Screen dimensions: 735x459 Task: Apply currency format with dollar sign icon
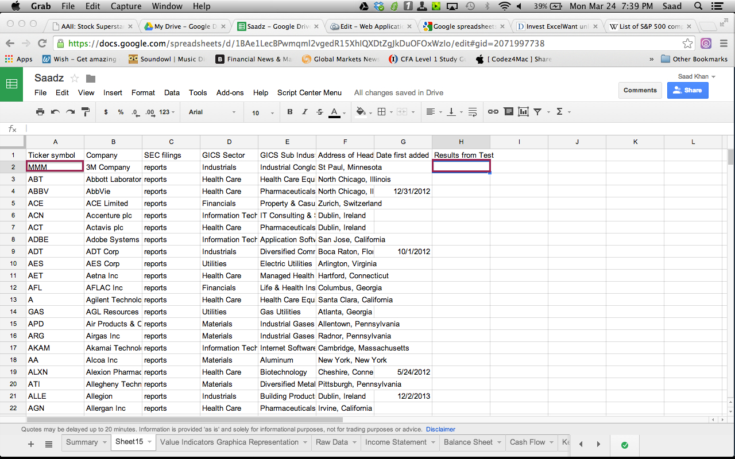point(106,111)
